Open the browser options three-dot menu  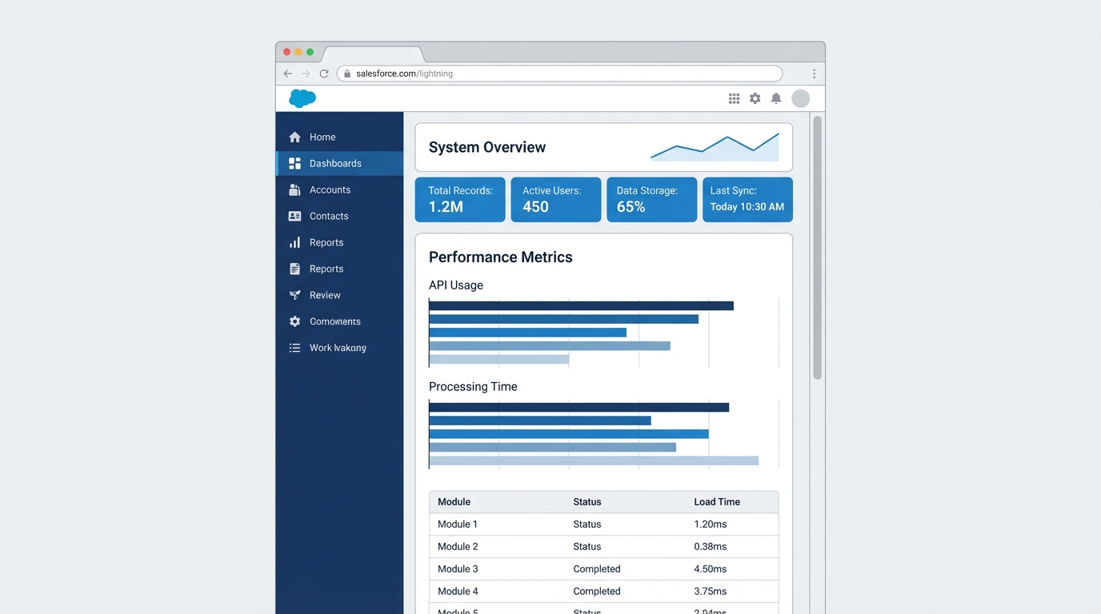tap(814, 73)
